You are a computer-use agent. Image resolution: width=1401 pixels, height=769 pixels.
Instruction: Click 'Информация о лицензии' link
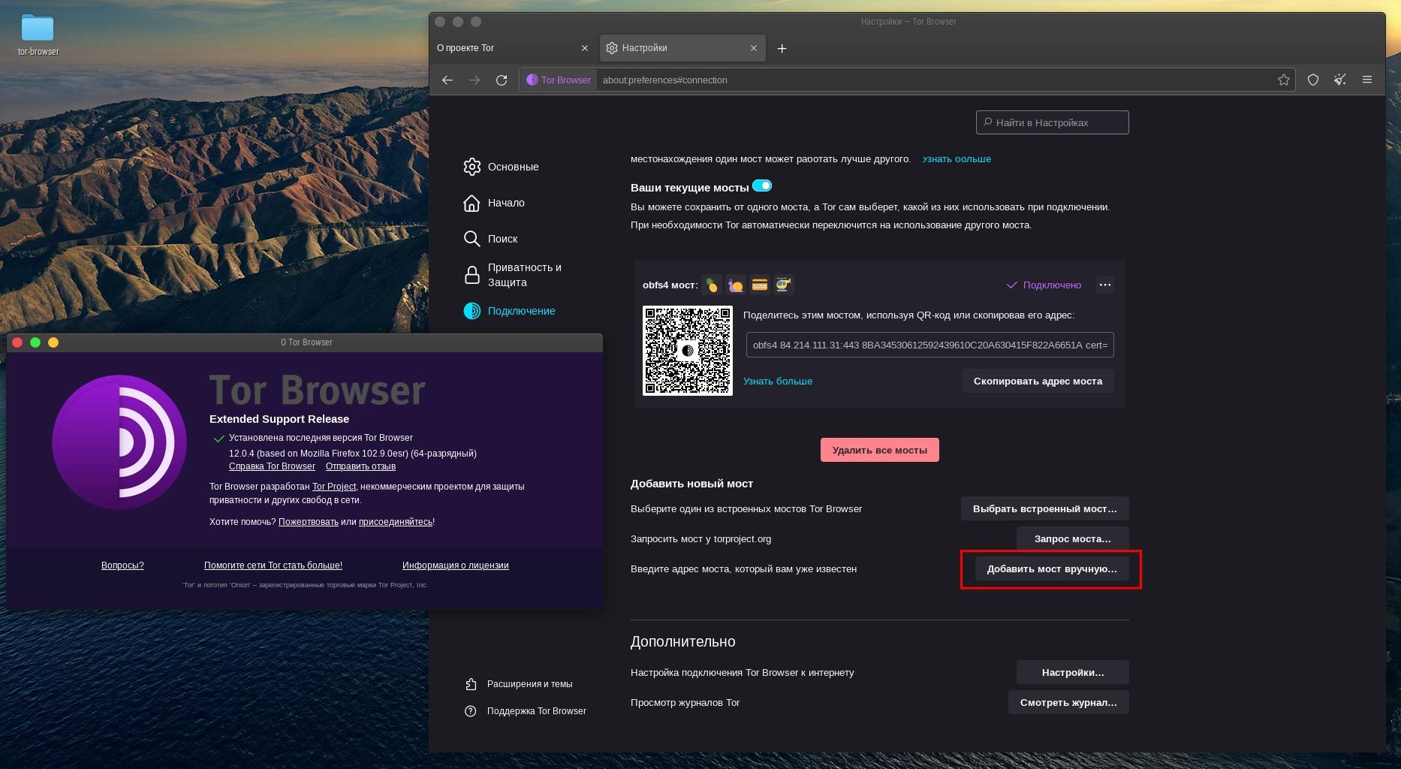click(455, 565)
